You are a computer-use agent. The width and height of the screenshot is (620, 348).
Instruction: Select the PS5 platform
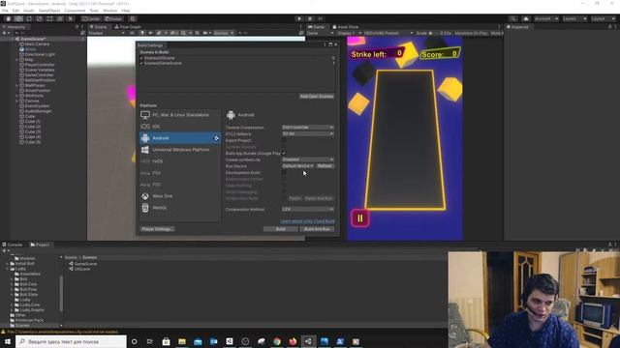(180, 185)
